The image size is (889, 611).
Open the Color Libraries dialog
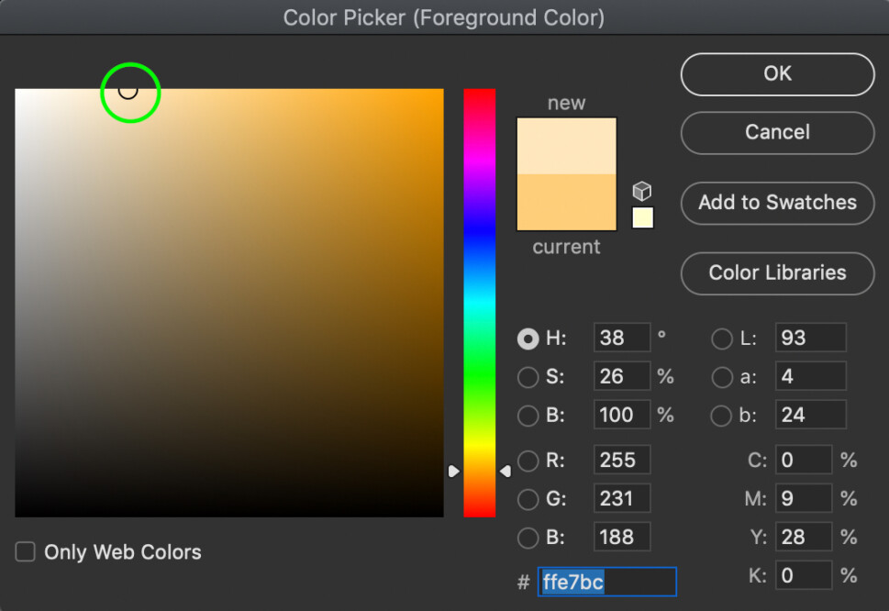click(x=776, y=273)
